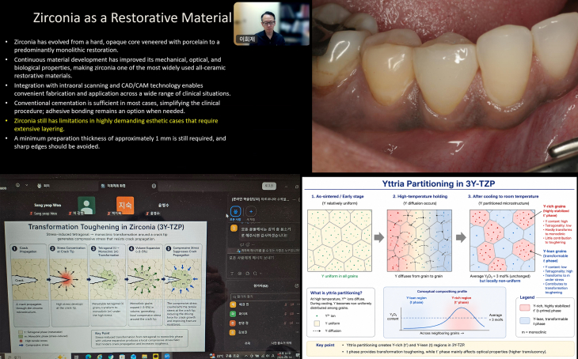The image size is (578, 359).
Task: Open the text formatting icon in the chat toolbar
Action: [x=232, y=274]
